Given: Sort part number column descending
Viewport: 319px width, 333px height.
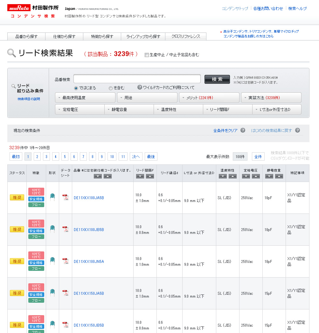Looking at the screenshot, I should [98, 176].
